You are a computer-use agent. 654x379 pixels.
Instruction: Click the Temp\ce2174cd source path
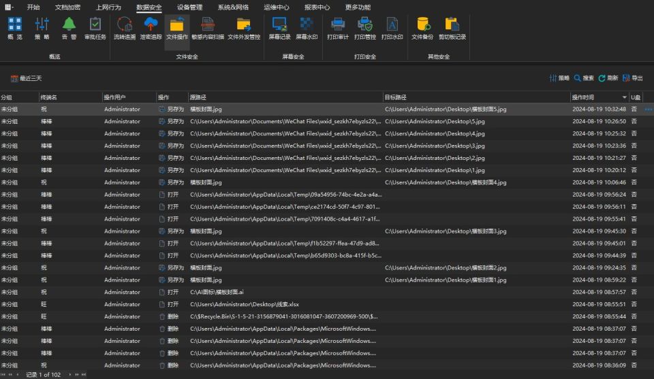click(x=285, y=207)
